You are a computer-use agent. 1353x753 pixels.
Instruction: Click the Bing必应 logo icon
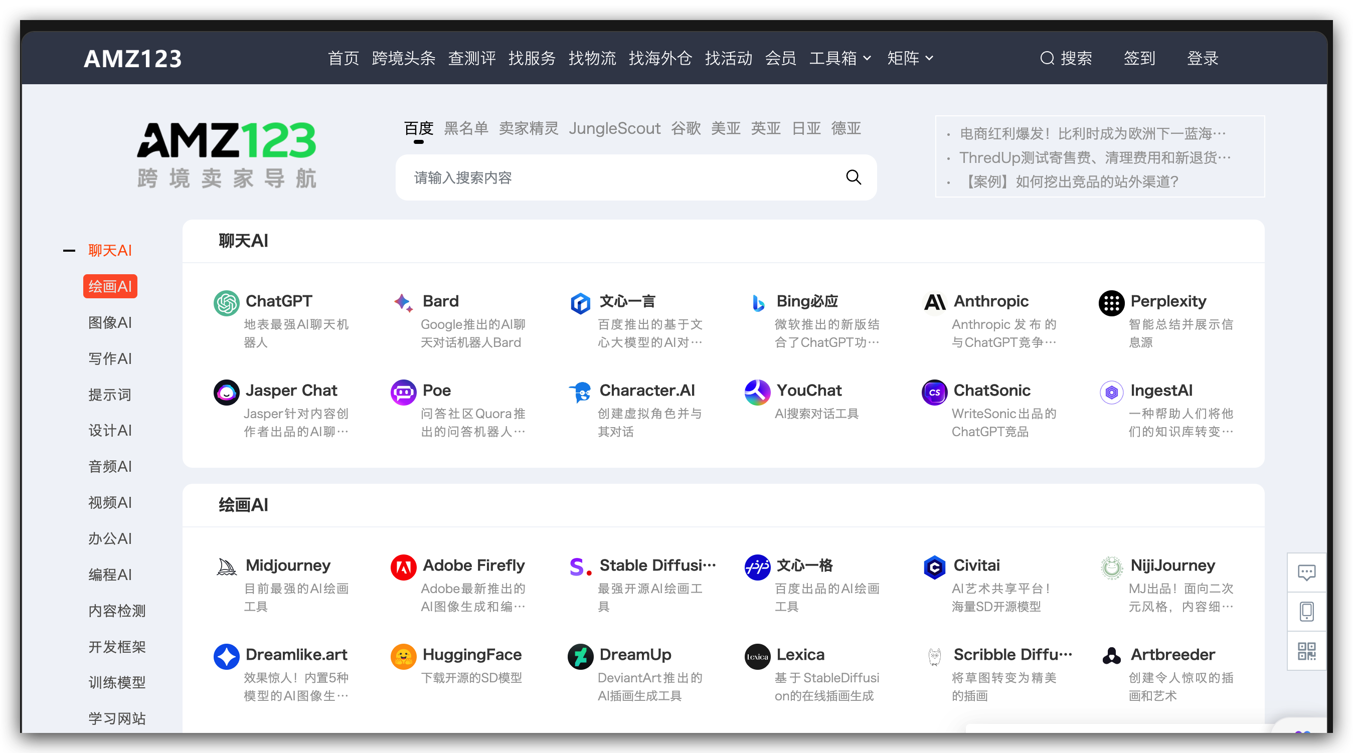(x=757, y=303)
